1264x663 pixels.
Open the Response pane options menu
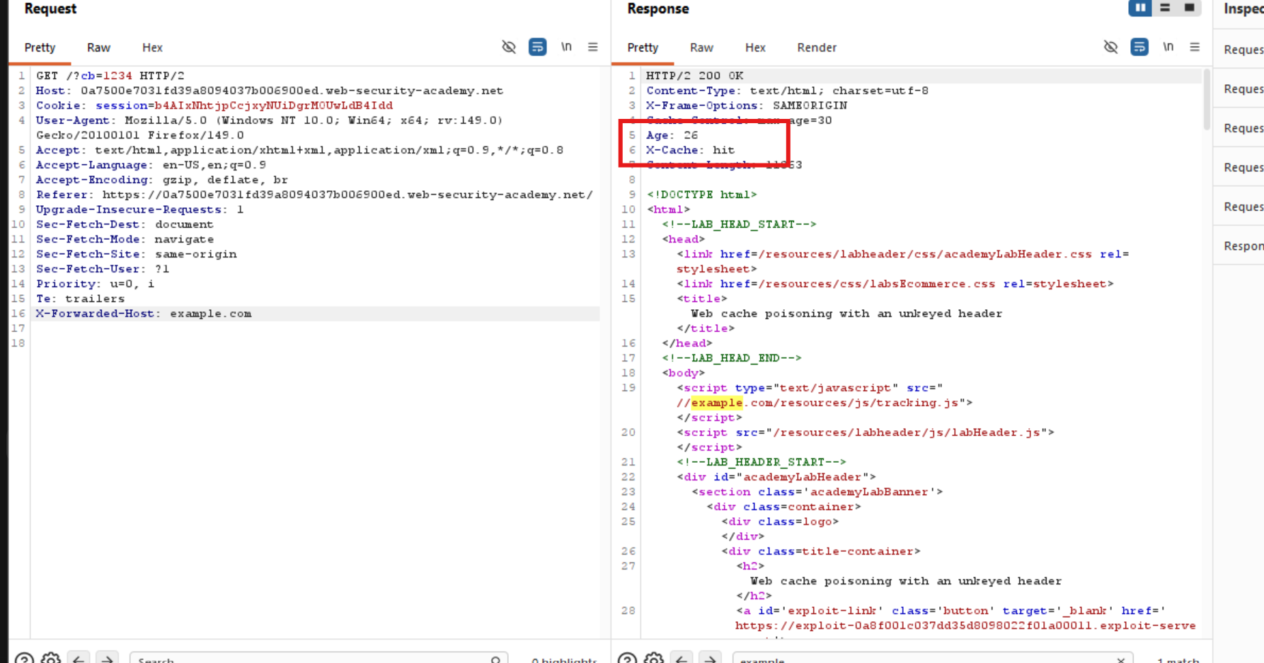click(x=1195, y=47)
